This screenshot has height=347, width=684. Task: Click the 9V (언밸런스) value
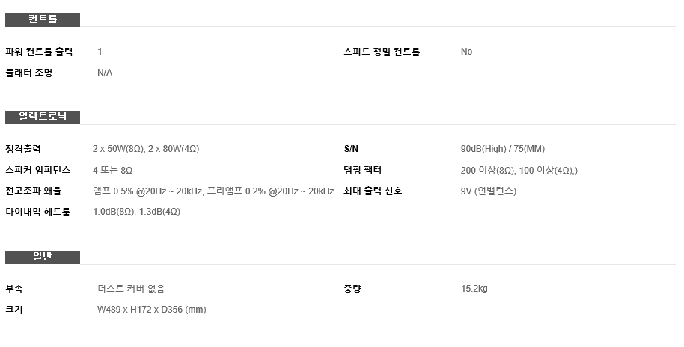[x=489, y=191]
